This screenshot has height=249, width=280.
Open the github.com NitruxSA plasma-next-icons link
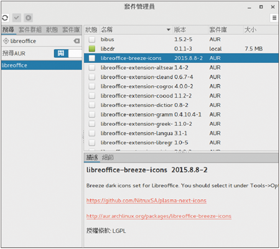coord(146,200)
